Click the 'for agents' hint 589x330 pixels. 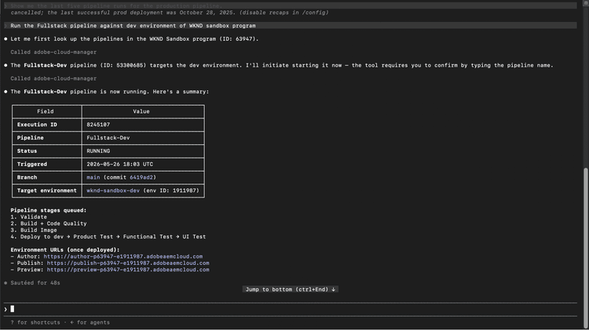(x=90, y=322)
